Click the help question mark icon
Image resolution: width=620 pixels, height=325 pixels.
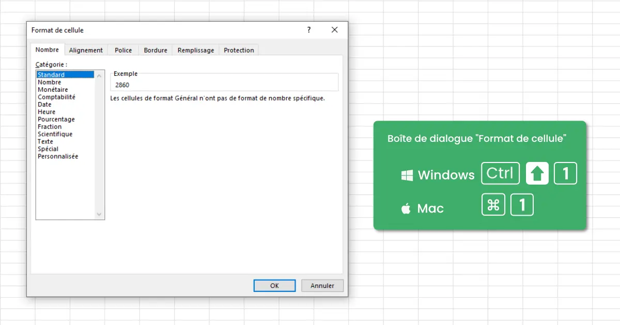click(x=309, y=30)
